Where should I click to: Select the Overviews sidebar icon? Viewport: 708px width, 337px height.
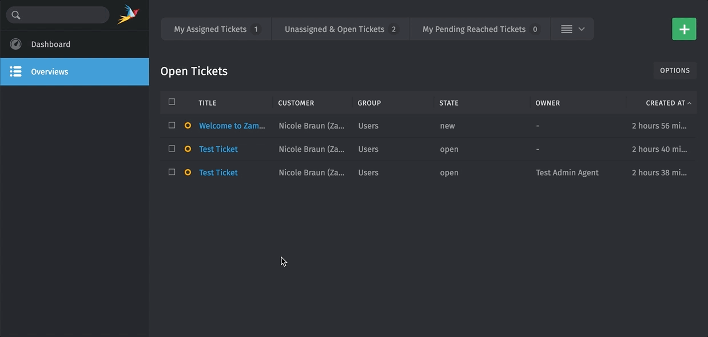[15, 71]
